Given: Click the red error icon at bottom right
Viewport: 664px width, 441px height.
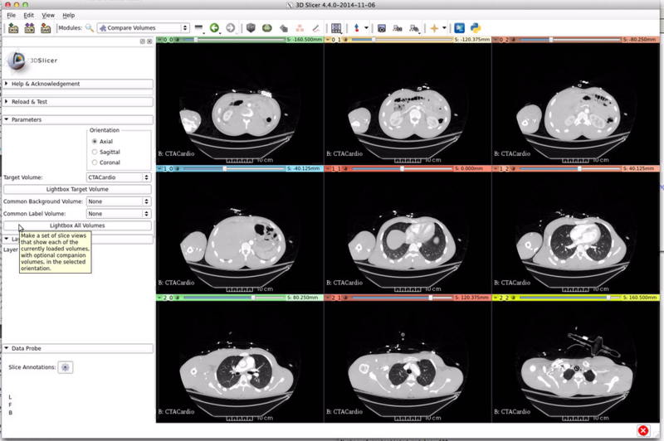Looking at the screenshot, I should click(x=642, y=430).
